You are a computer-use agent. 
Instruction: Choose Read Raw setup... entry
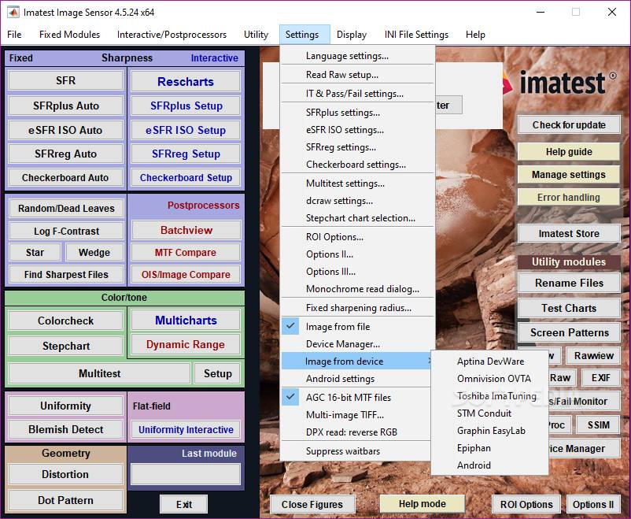pos(357,75)
